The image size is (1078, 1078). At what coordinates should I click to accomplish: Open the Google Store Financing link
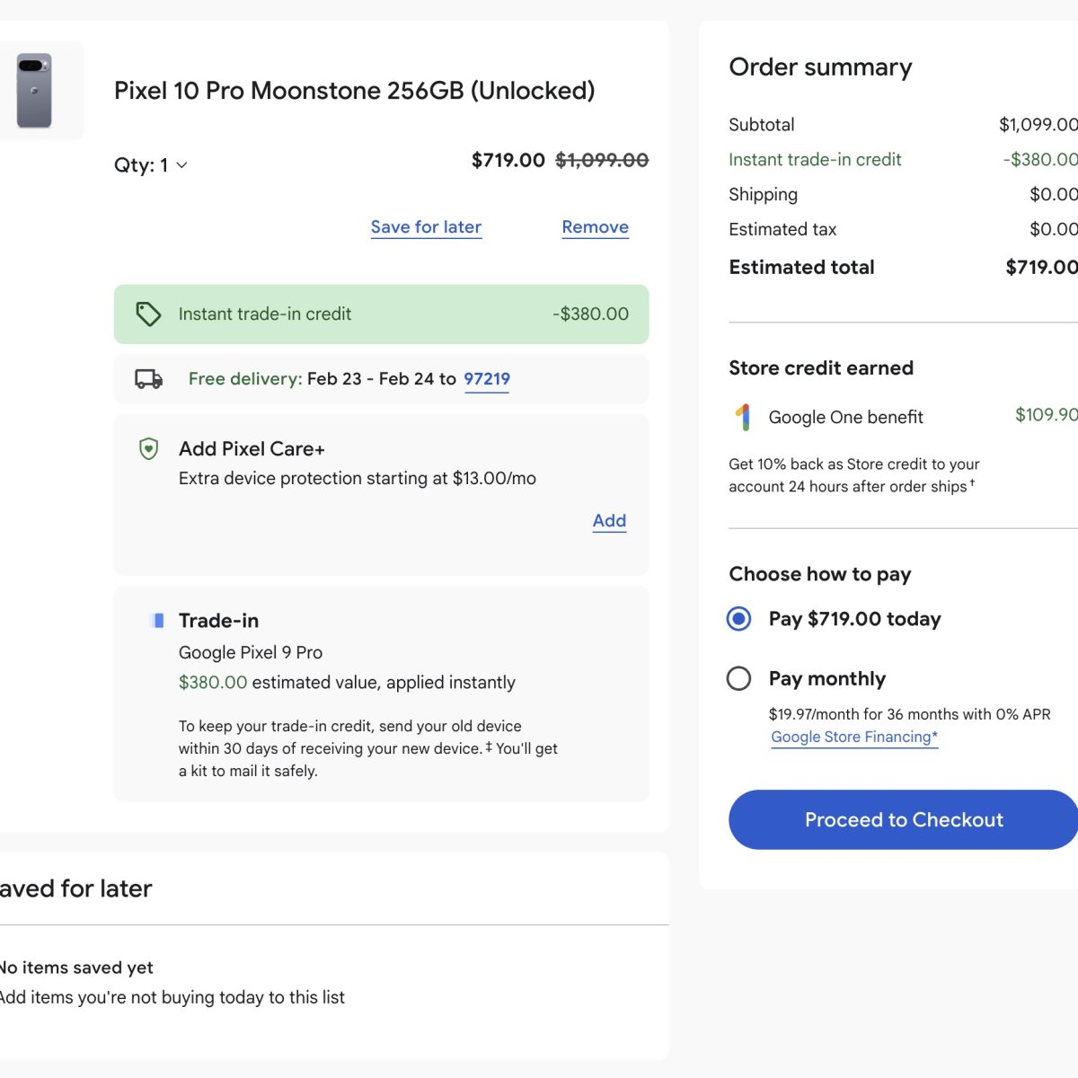[853, 737]
